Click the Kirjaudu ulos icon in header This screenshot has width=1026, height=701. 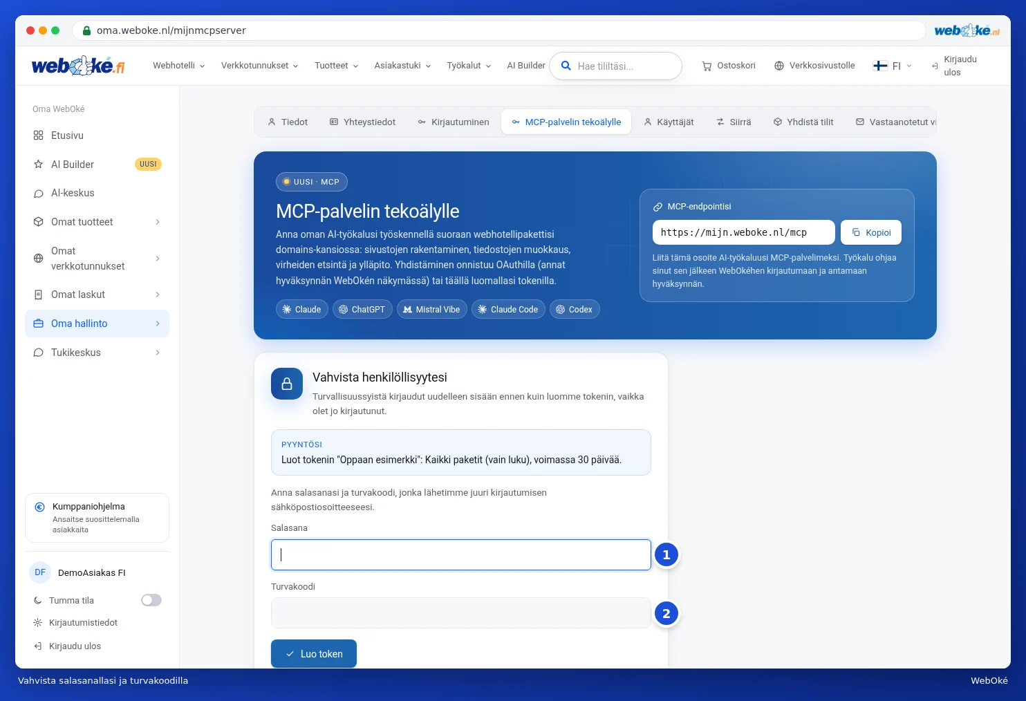[x=935, y=66]
